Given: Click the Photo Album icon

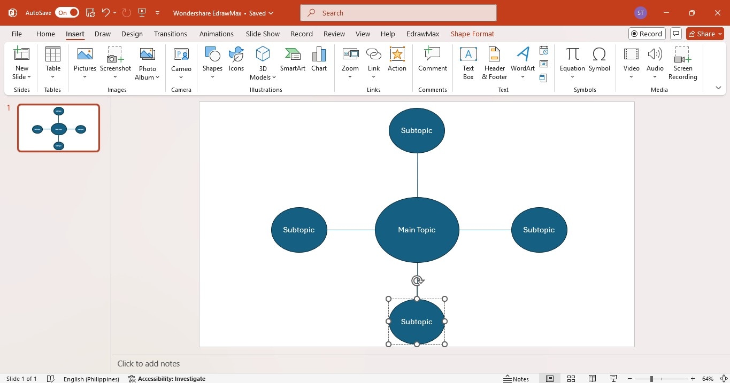Looking at the screenshot, I should click(148, 54).
